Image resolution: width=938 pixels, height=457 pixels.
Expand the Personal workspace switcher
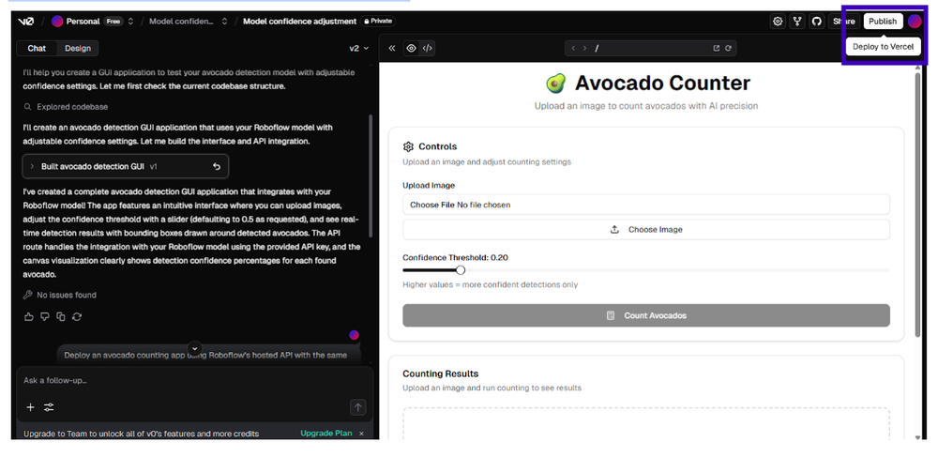tap(130, 22)
